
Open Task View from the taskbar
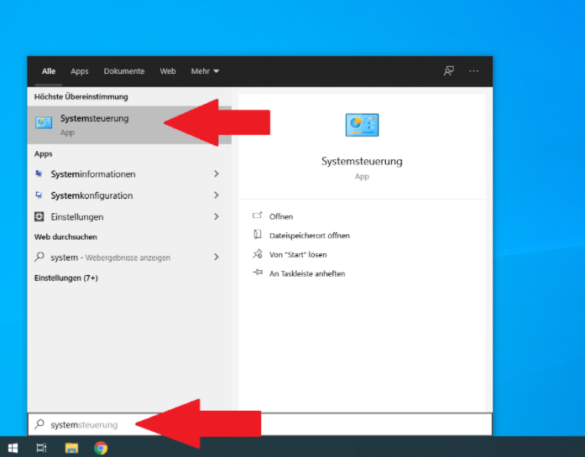[42, 448]
